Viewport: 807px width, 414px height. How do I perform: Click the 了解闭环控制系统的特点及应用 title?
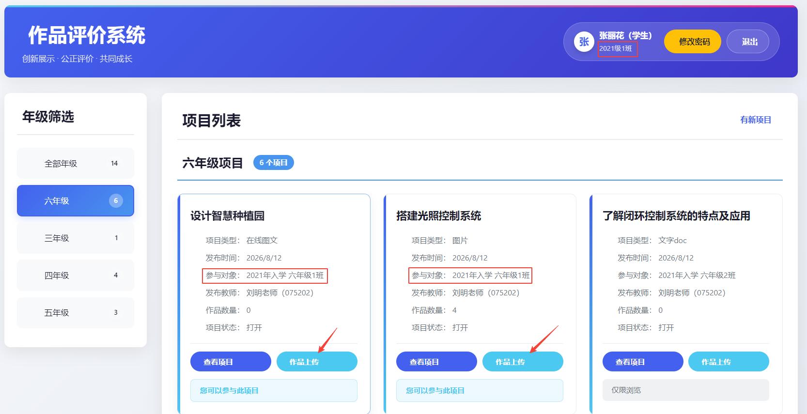[x=676, y=216]
